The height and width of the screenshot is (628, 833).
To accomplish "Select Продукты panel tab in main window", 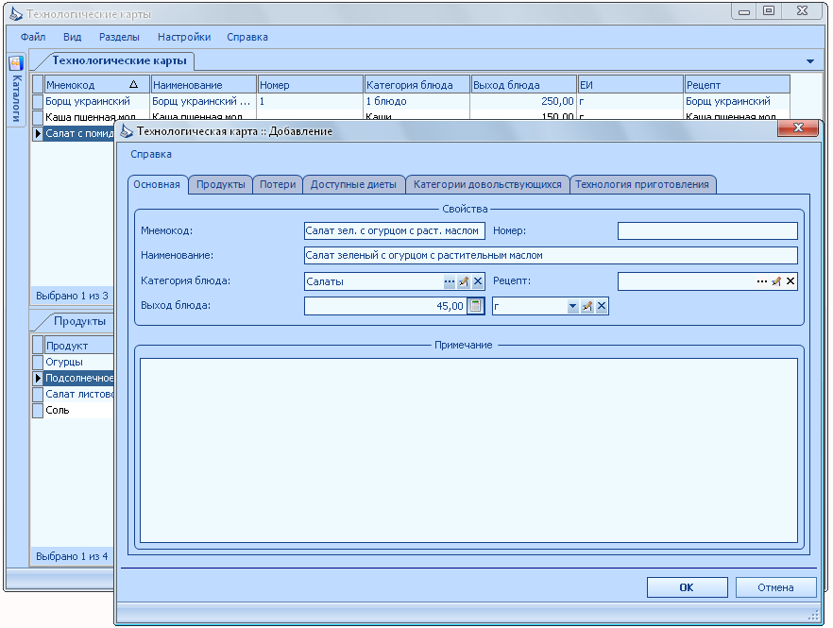I will click(79, 321).
